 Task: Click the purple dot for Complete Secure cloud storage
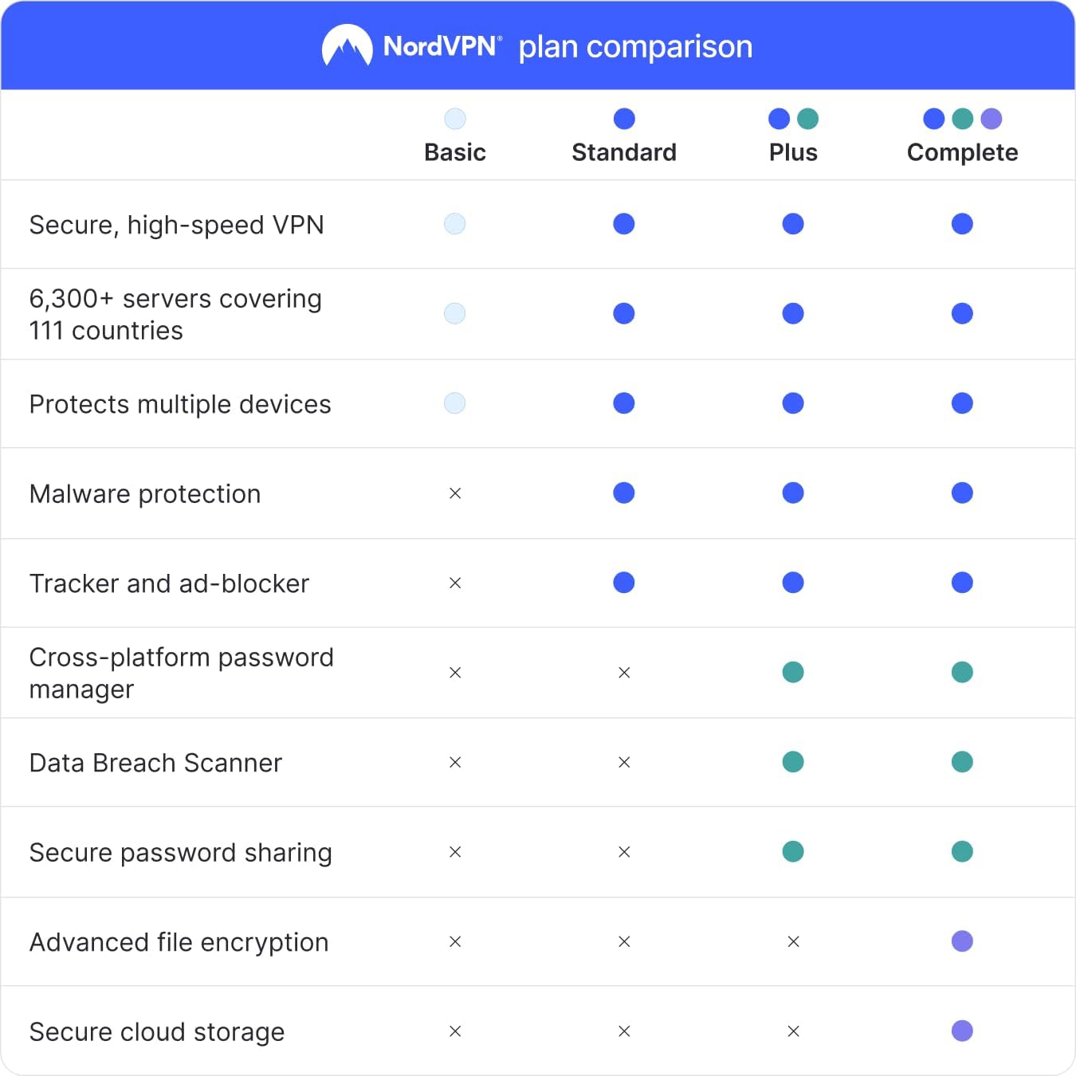(962, 1031)
